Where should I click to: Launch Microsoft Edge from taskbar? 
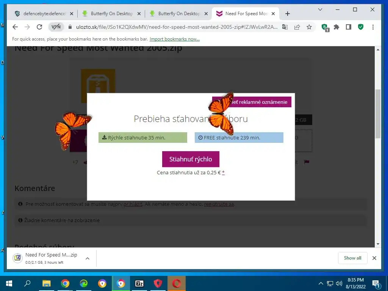pos(84,283)
